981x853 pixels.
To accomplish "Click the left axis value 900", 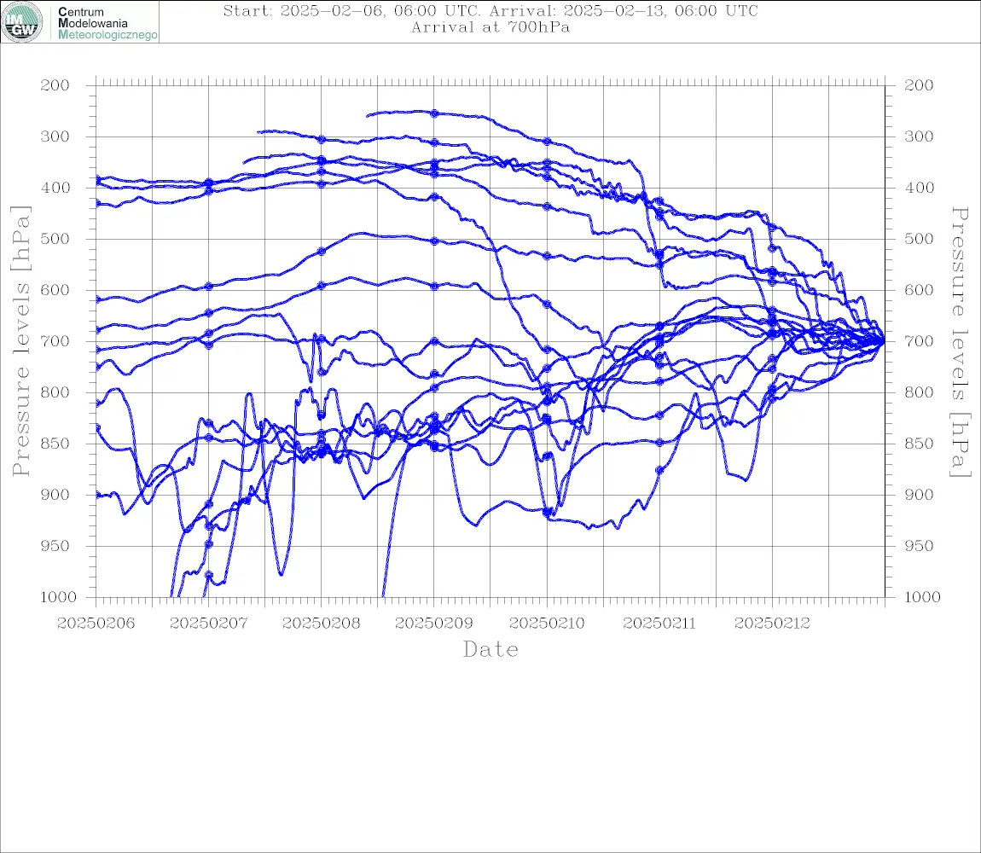I will [55, 495].
